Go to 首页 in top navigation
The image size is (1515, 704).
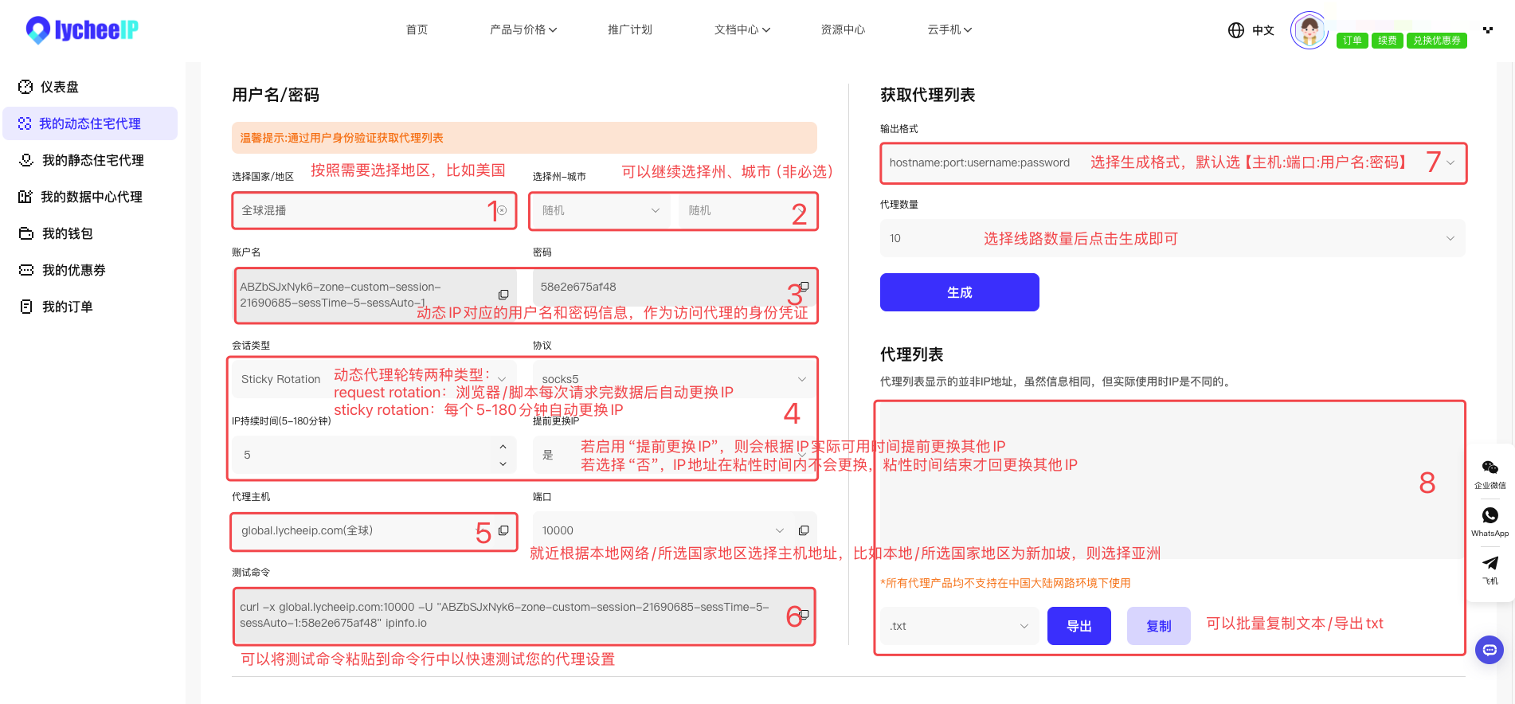click(417, 29)
